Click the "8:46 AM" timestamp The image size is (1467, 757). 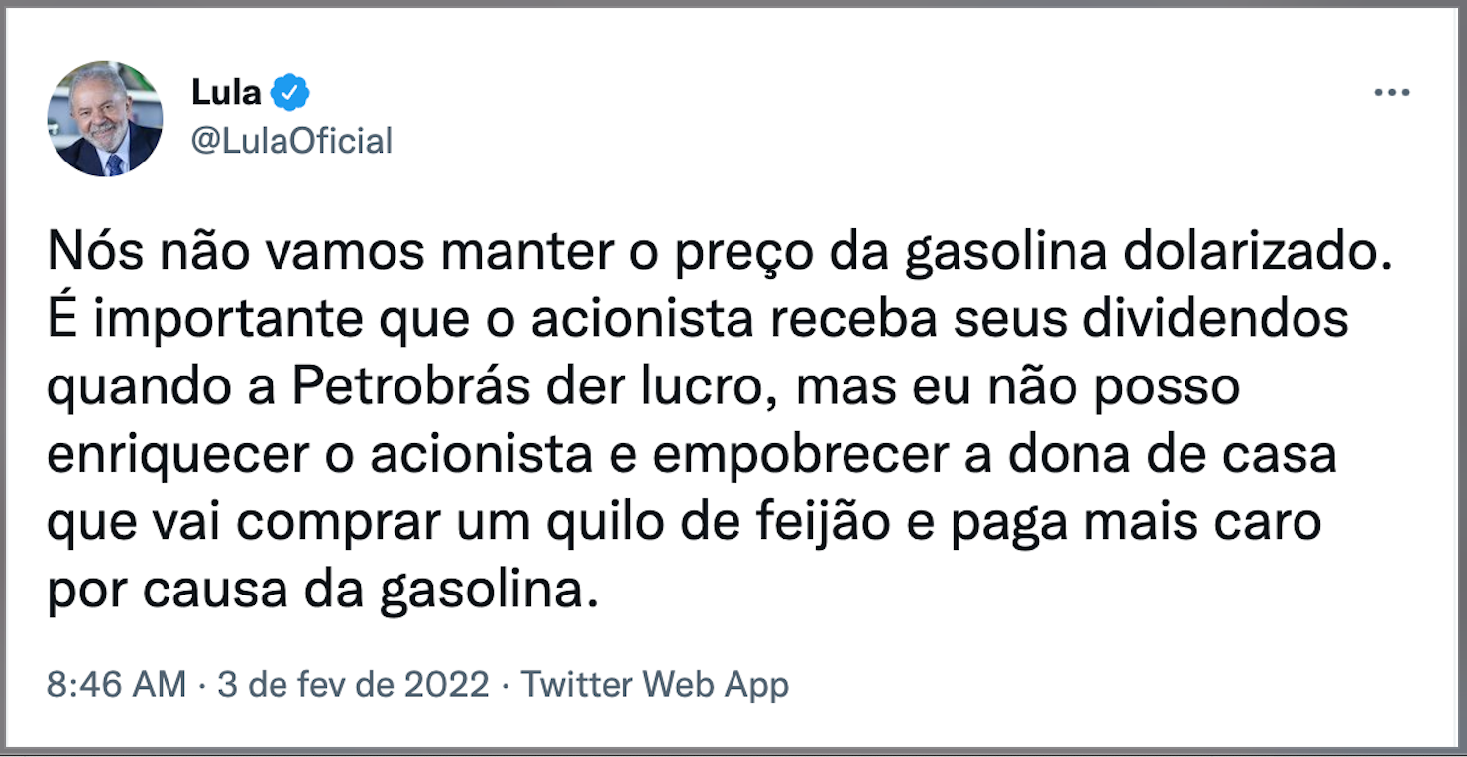[116, 685]
